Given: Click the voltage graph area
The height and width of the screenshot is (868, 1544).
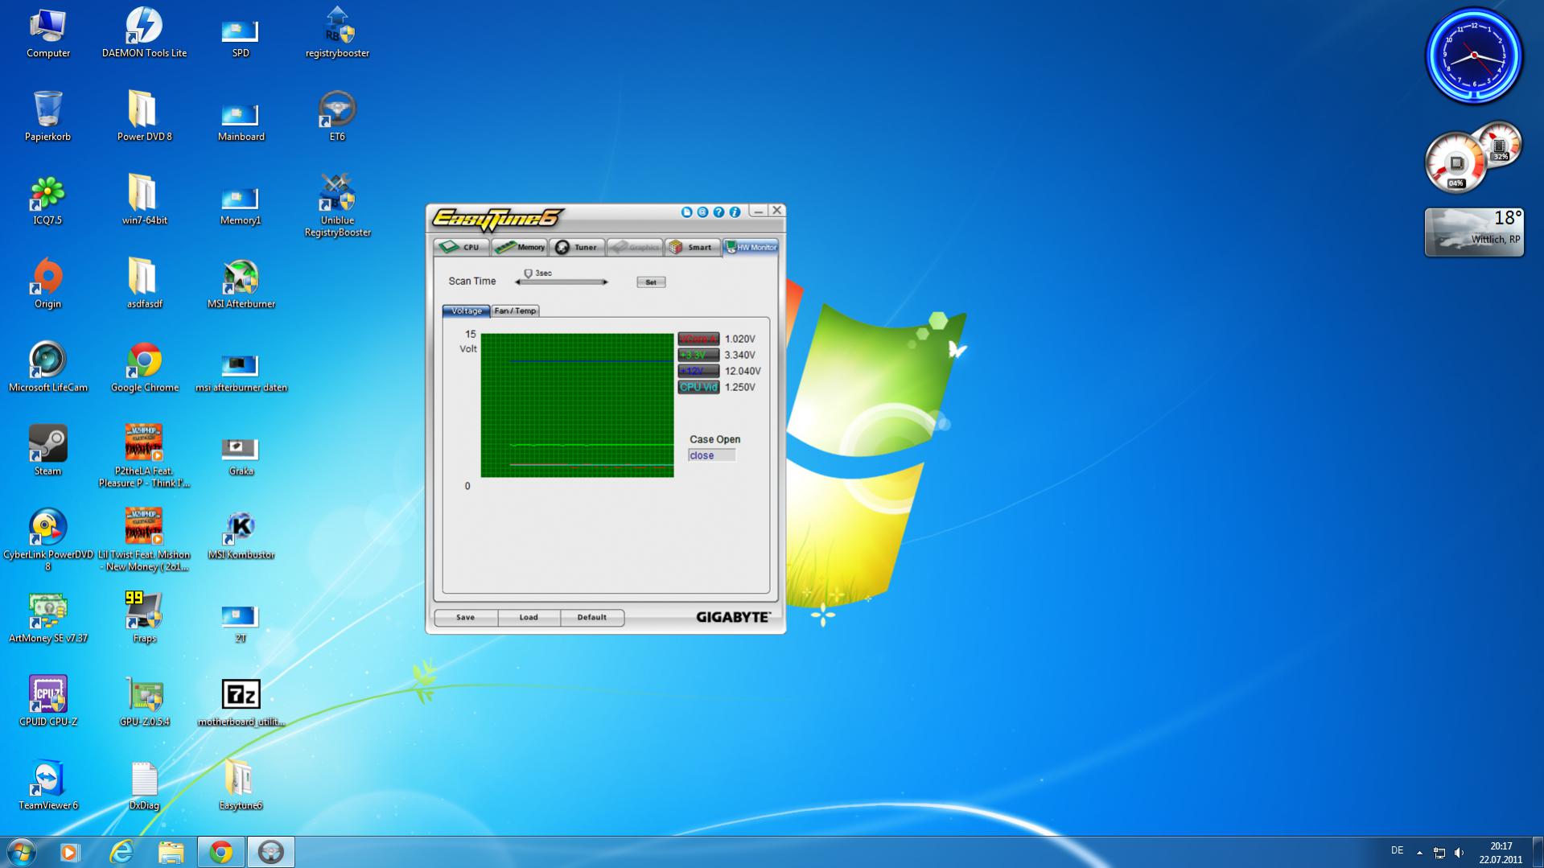Looking at the screenshot, I should pos(577,405).
